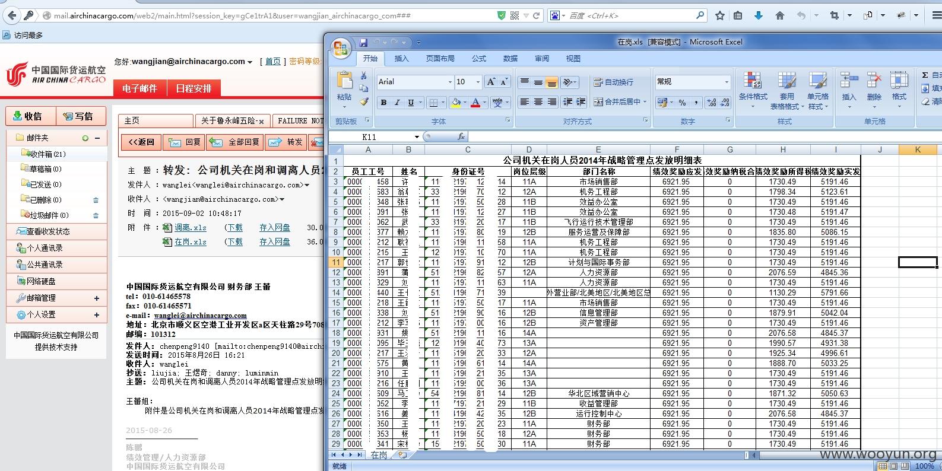This screenshot has height=471, width=942.
Task: Open the Excel Office button menu
Action: (341, 49)
